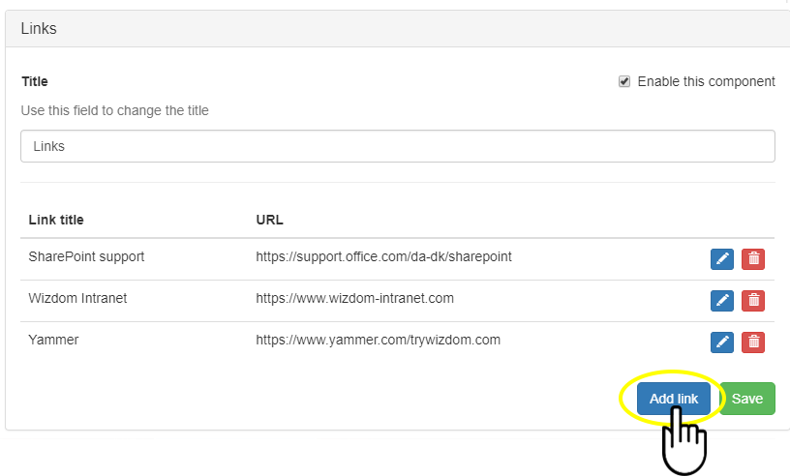Select the yammer.com/trywizdom.com URL text
Viewport: 790px width, 476px height.
pos(378,340)
